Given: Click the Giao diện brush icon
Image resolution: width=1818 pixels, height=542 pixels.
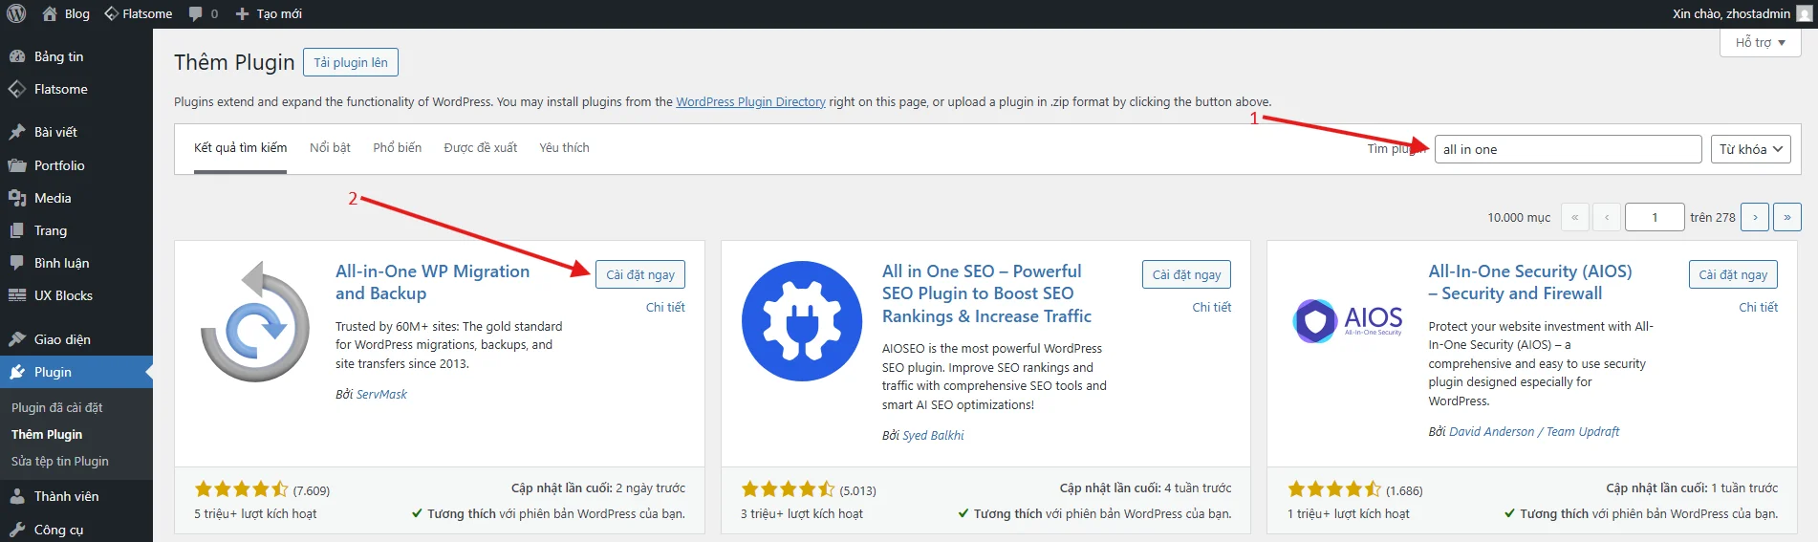Looking at the screenshot, I should pos(17,339).
